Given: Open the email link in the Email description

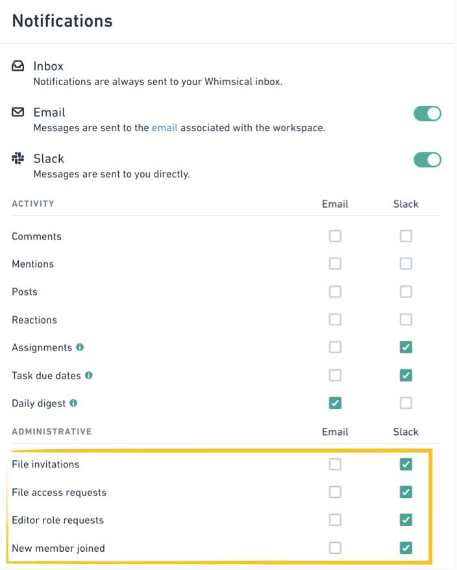Looking at the screenshot, I should (x=164, y=128).
